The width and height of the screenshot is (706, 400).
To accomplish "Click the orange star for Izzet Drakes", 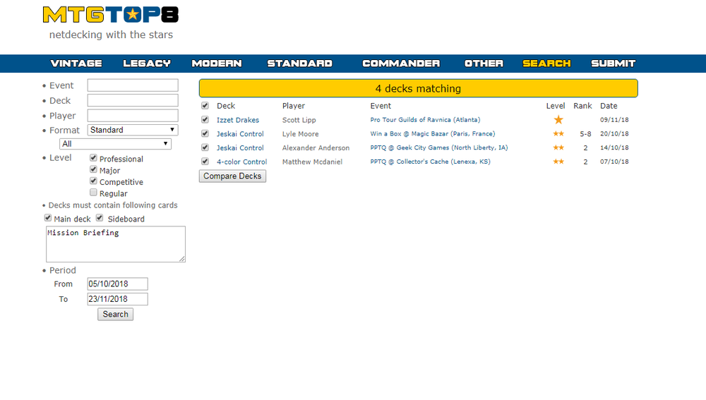I will tap(558, 120).
